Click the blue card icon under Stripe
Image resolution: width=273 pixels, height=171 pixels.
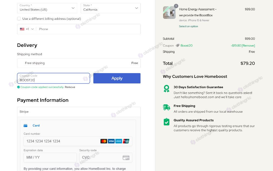point(25,126)
